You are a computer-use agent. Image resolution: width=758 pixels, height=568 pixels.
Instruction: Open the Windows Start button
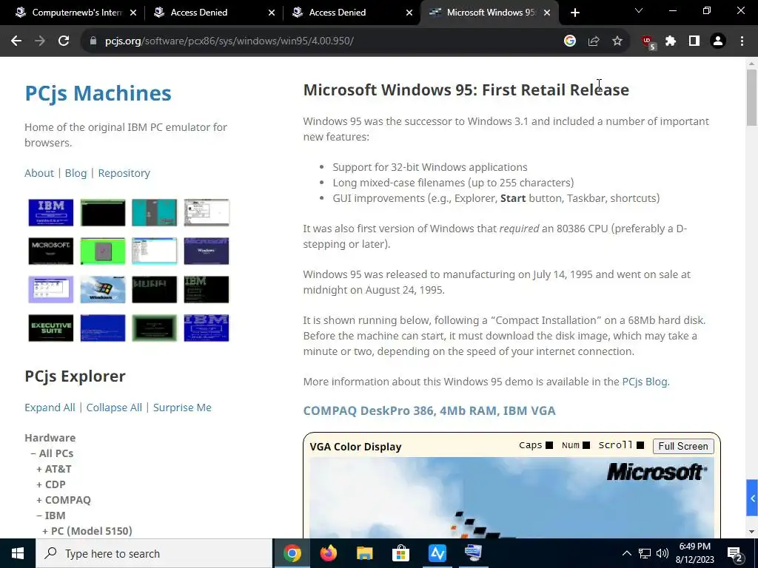click(18, 553)
